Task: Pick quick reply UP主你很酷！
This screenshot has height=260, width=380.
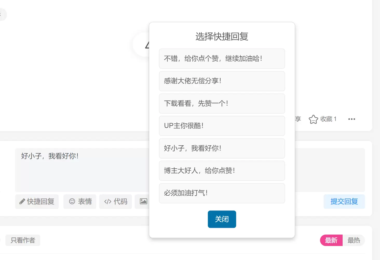Action: 222,126
